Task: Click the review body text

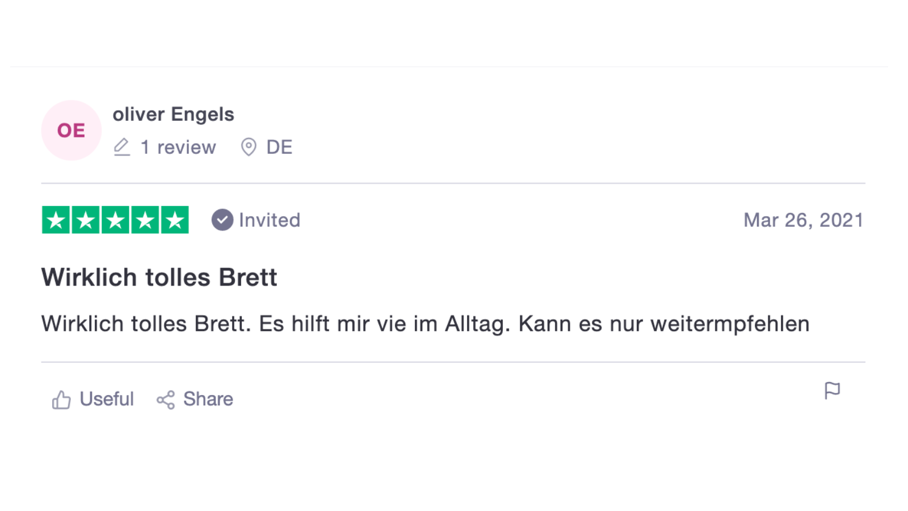Action: (x=425, y=324)
